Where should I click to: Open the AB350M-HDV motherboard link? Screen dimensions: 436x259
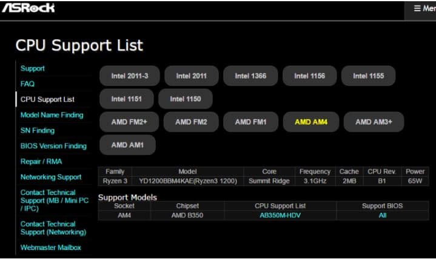tap(280, 215)
